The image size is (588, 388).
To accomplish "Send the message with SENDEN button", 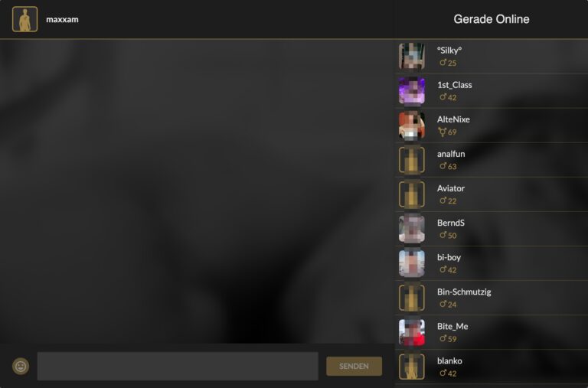I will point(354,366).
